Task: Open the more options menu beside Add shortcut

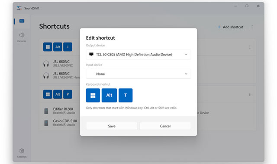Action: pos(252,27)
